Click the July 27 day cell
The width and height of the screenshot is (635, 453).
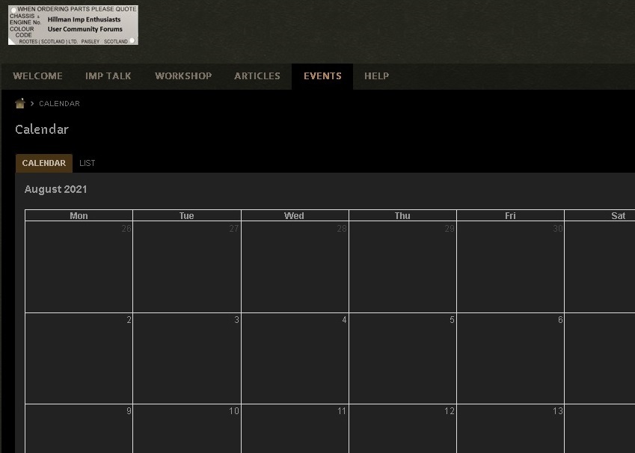186,267
